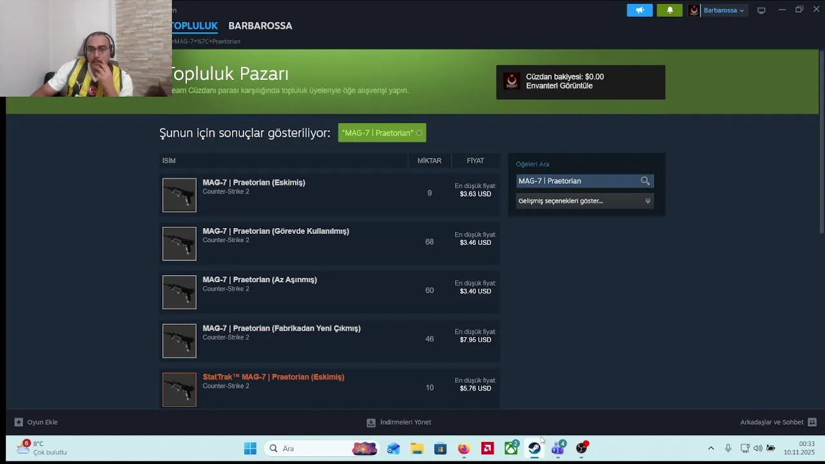825x464 pixels.
Task: Open listing MAG-7 | Praetorian (Görevde Kullanılmış) title
Action: coord(276,231)
